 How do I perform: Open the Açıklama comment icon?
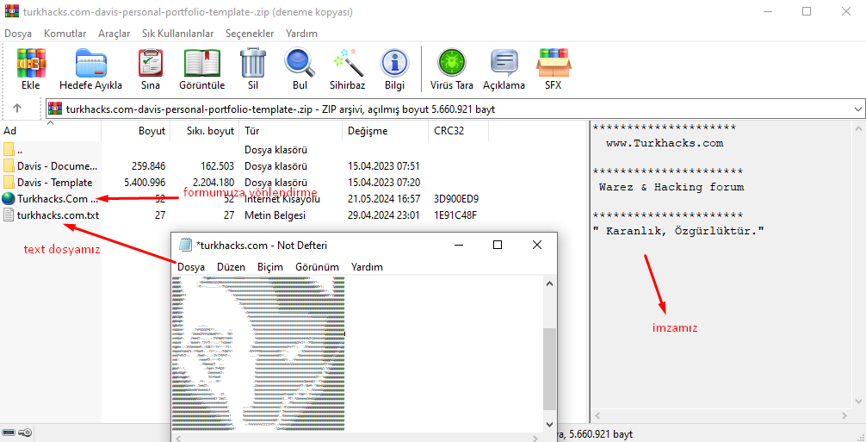pyautogui.click(x=504, y=62)
